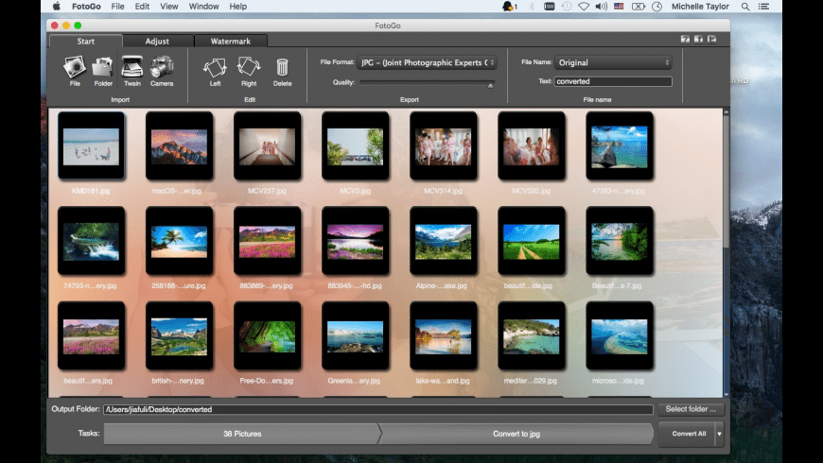Select the 47263 scenery thumbnail
Image resolution: width=823 pixels, height=463 pixels.
pyautogui.click(x=620, y=146)
